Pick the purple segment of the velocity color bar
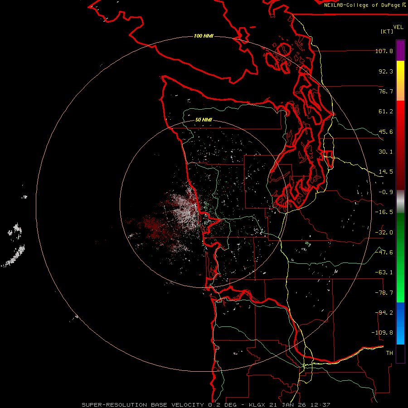 point(400,50)
